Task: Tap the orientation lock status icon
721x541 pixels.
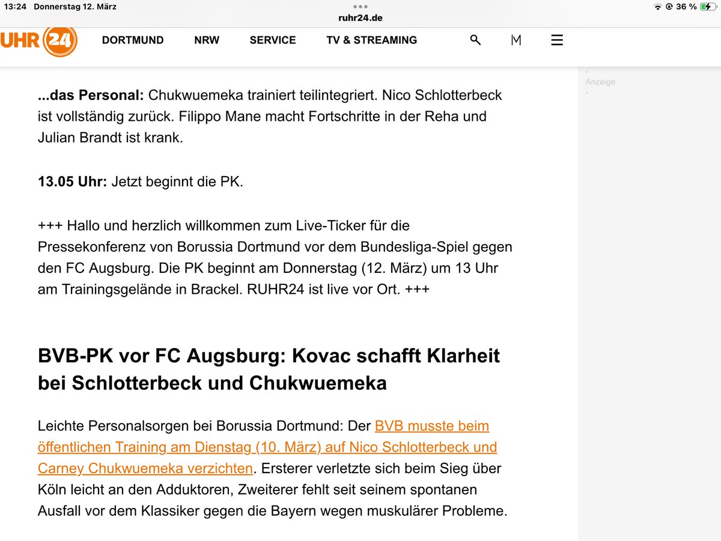Action: point(669,7)
